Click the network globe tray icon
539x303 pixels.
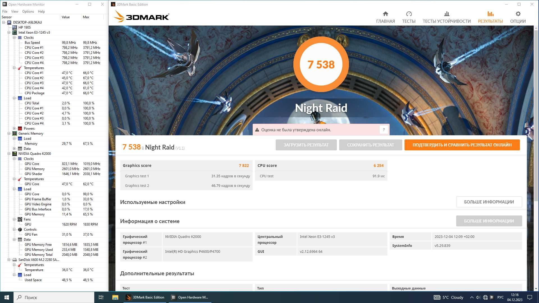click(x=485, y=297)
